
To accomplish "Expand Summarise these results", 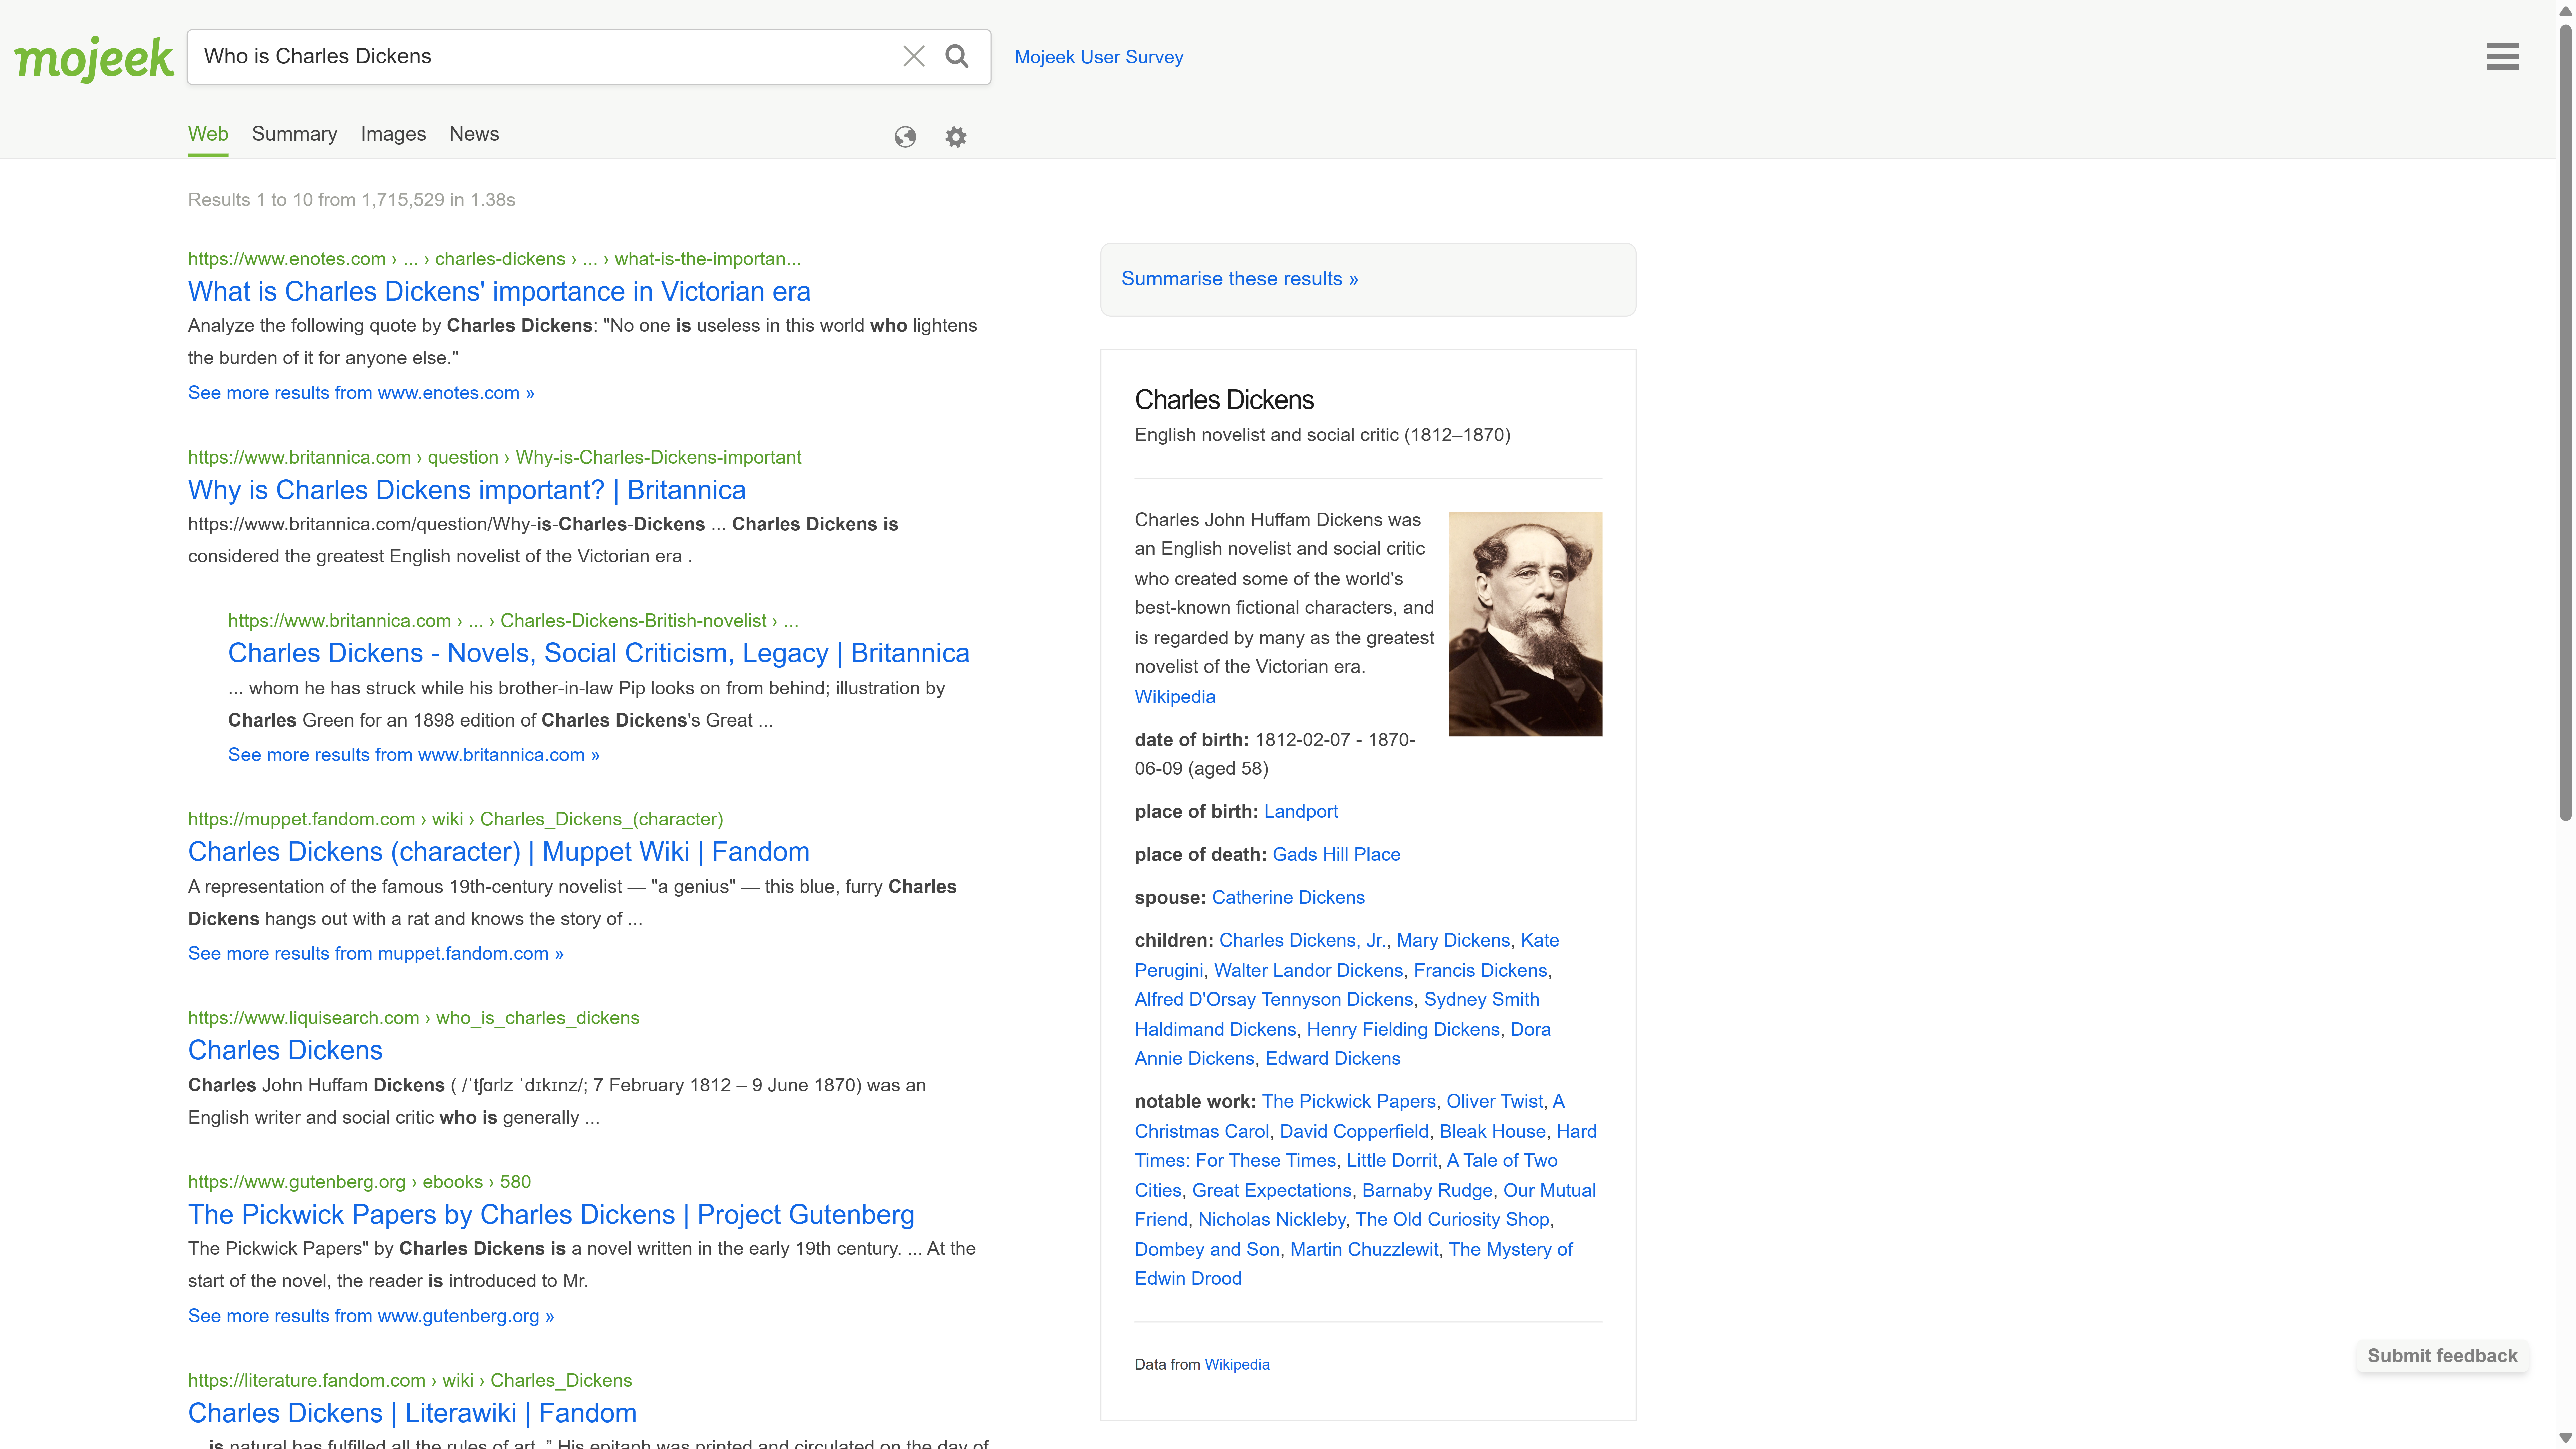I will point(1239,279).
